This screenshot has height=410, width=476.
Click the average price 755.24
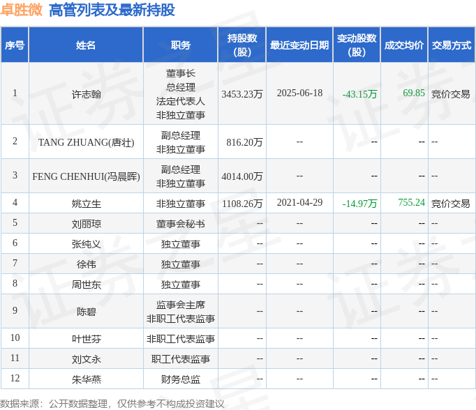coord(411,202)
